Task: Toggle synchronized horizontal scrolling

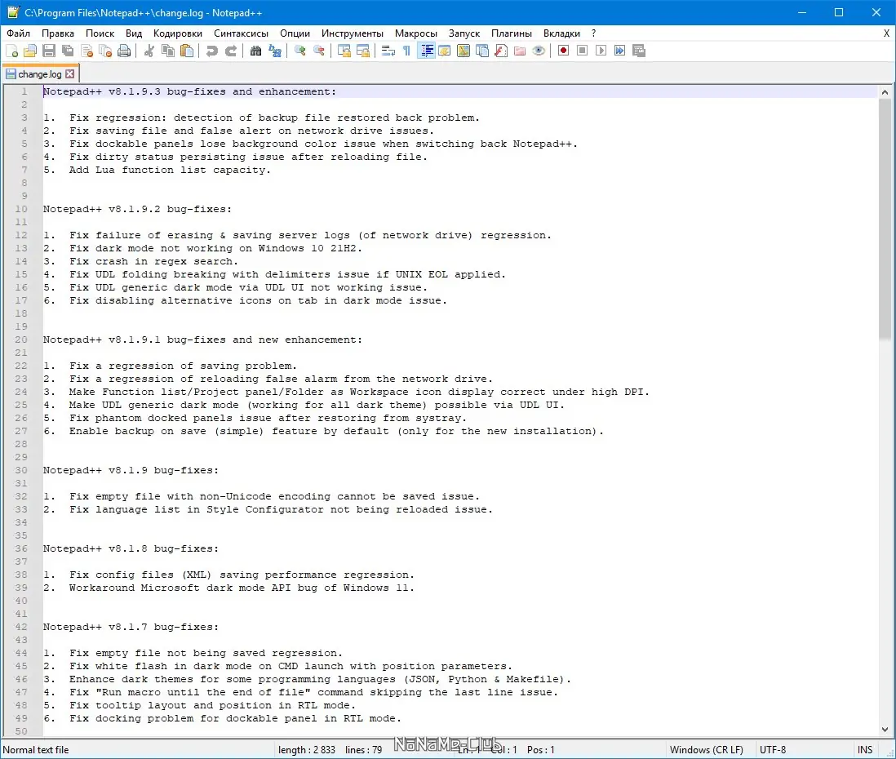Action: coord(363,51)
